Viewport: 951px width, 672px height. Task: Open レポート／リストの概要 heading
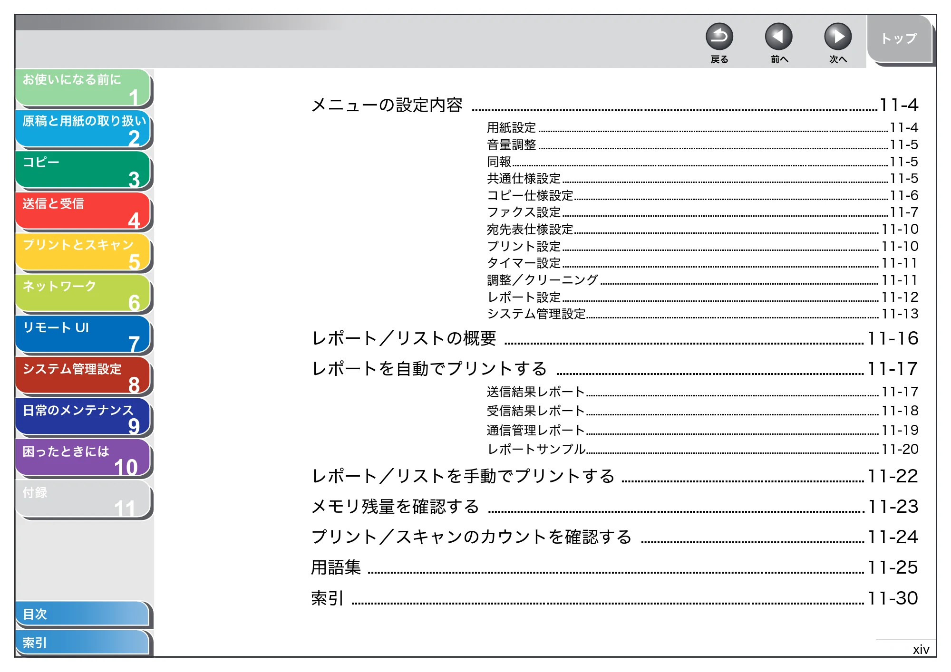[614, 339]
